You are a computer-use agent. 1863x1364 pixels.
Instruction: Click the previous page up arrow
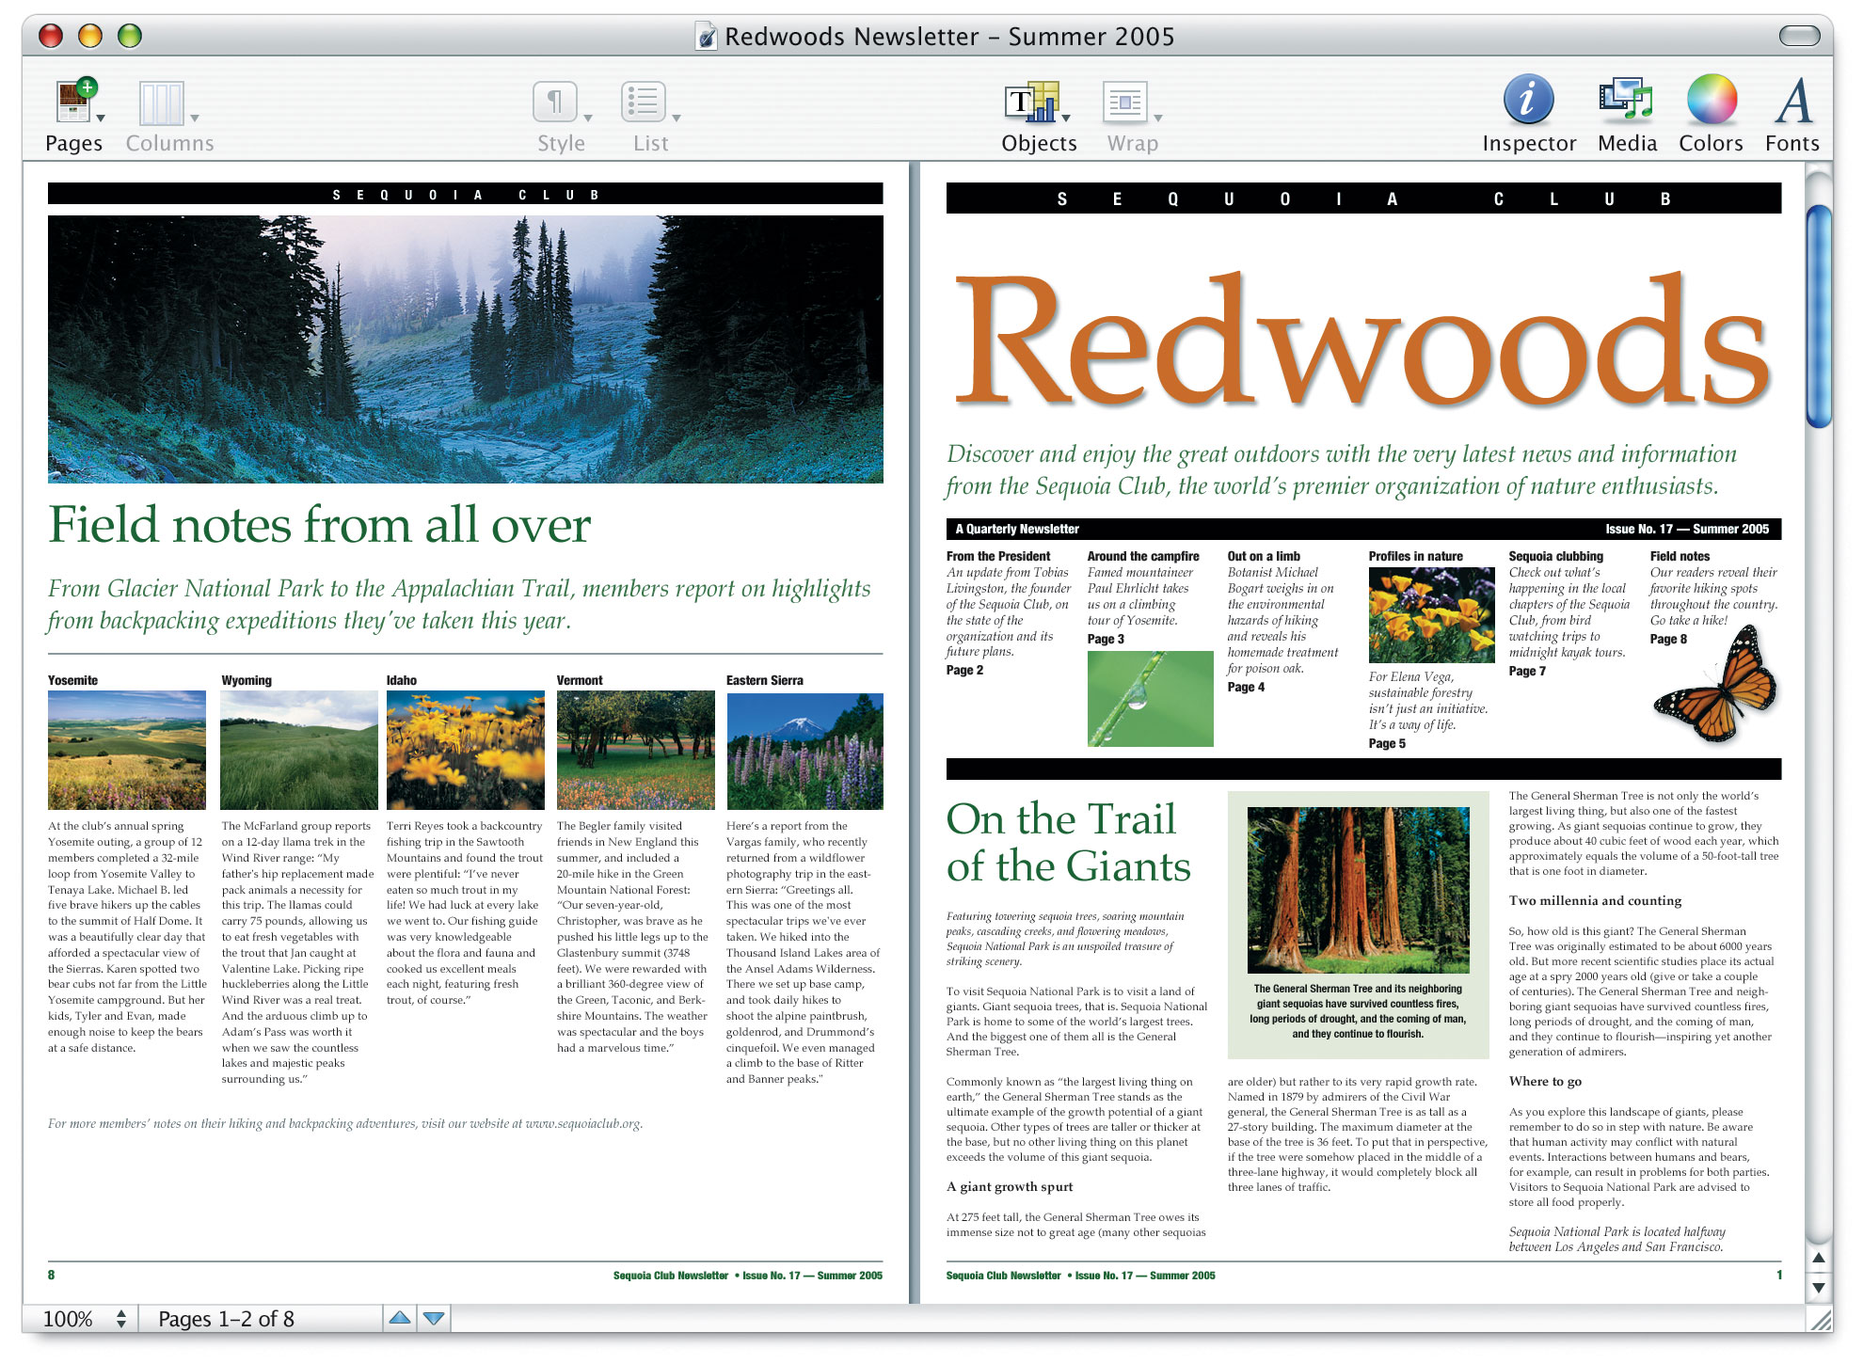coord(400,1318)
